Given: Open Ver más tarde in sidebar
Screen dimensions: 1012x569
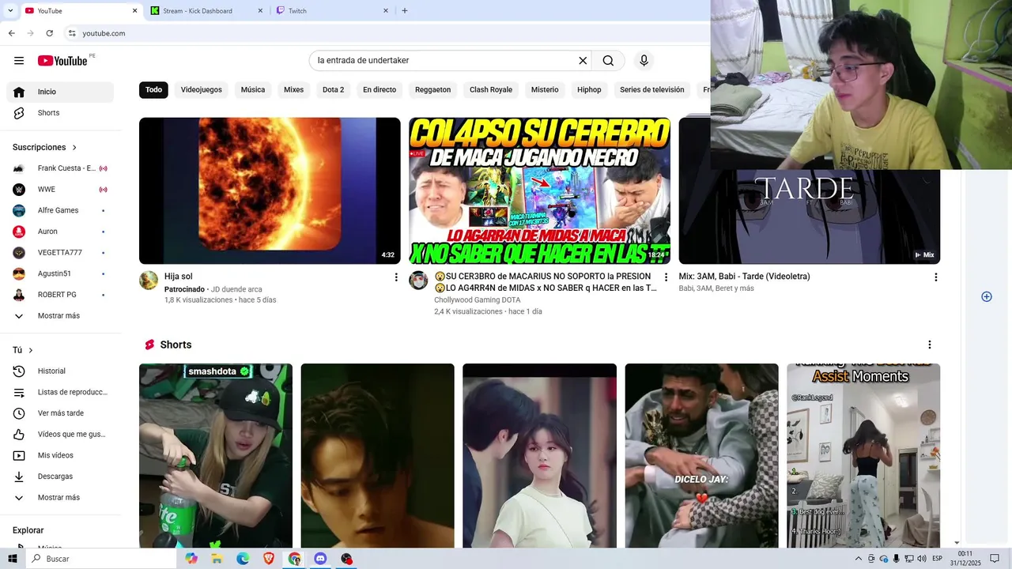Looking at the screenshot, I should pyautogui.click(x=60, y=413).
